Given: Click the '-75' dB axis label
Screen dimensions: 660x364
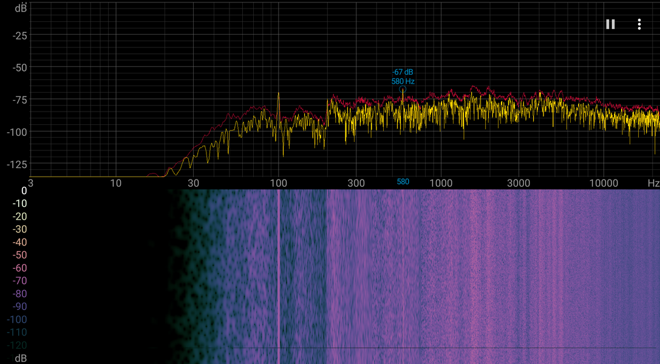Looking at the screenshot, I should click(x=20, y=100).
